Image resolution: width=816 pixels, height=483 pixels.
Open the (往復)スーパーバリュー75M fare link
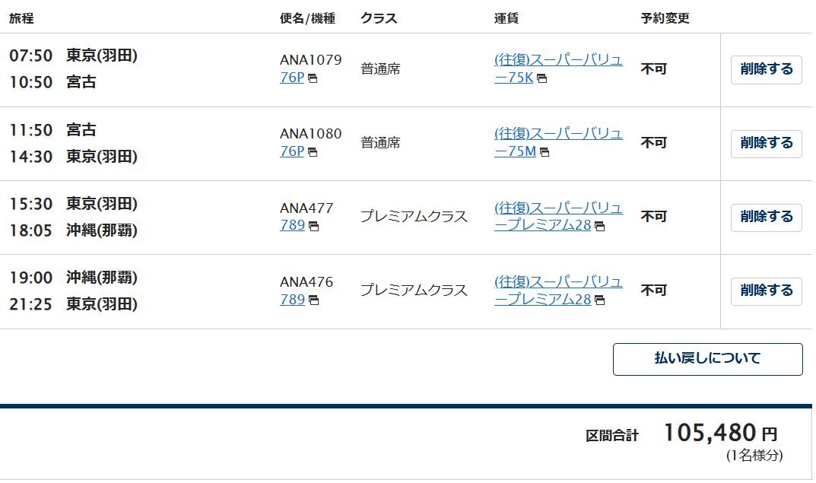pyautogui.click(x=558, y=142)
